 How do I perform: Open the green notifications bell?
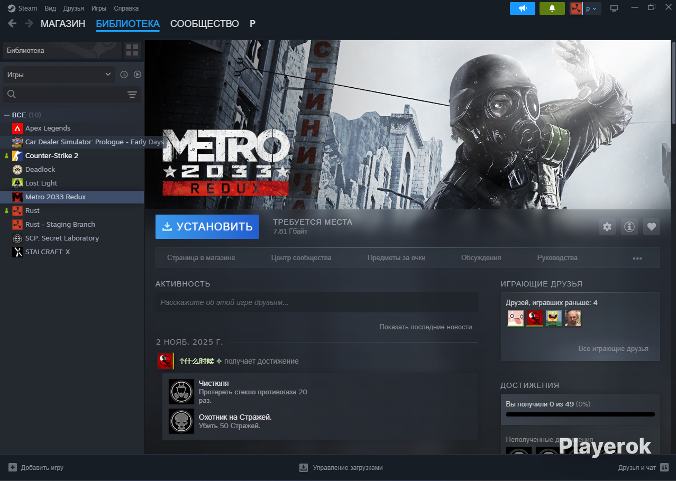point(552,8)
